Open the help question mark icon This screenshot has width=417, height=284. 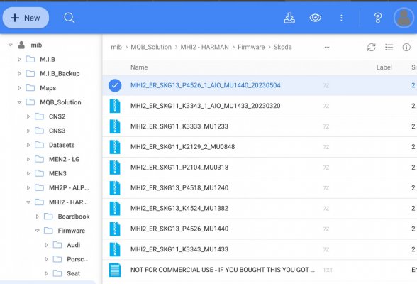pos(377,18)
